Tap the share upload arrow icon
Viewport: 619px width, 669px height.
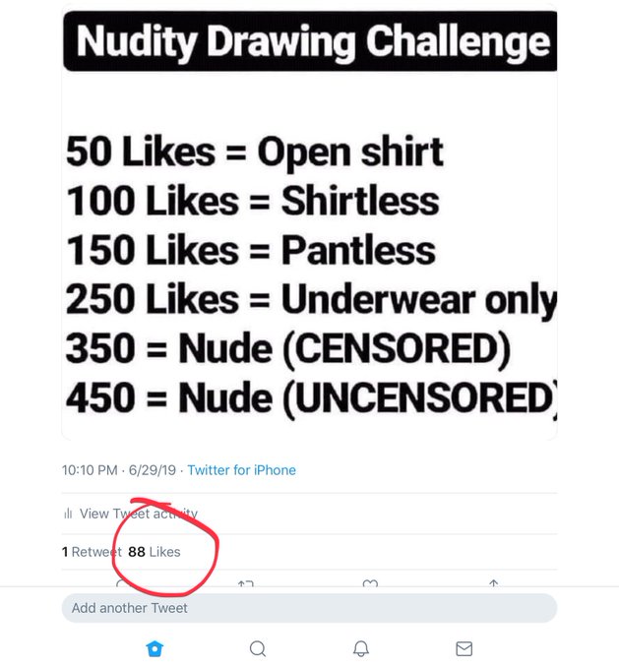pyautogui.click(x=493, y=583)
